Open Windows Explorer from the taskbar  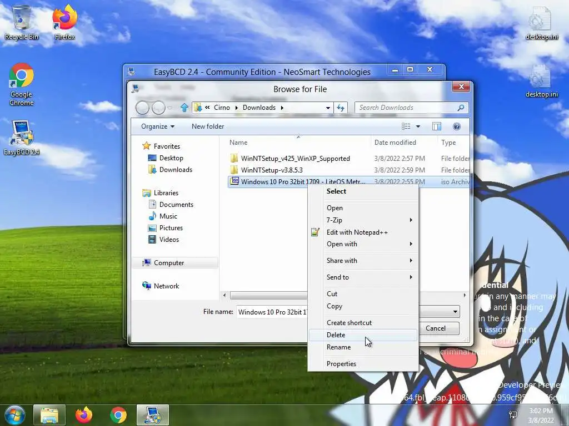49,415
